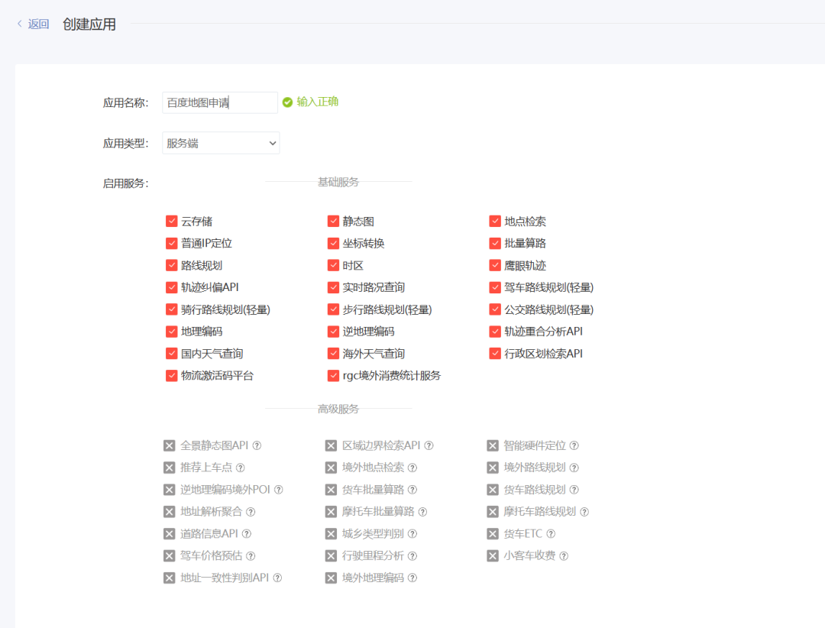Click help icon next to 小客车收费
The width and height of the screenshot is (825, 628).
coord(563,556)
